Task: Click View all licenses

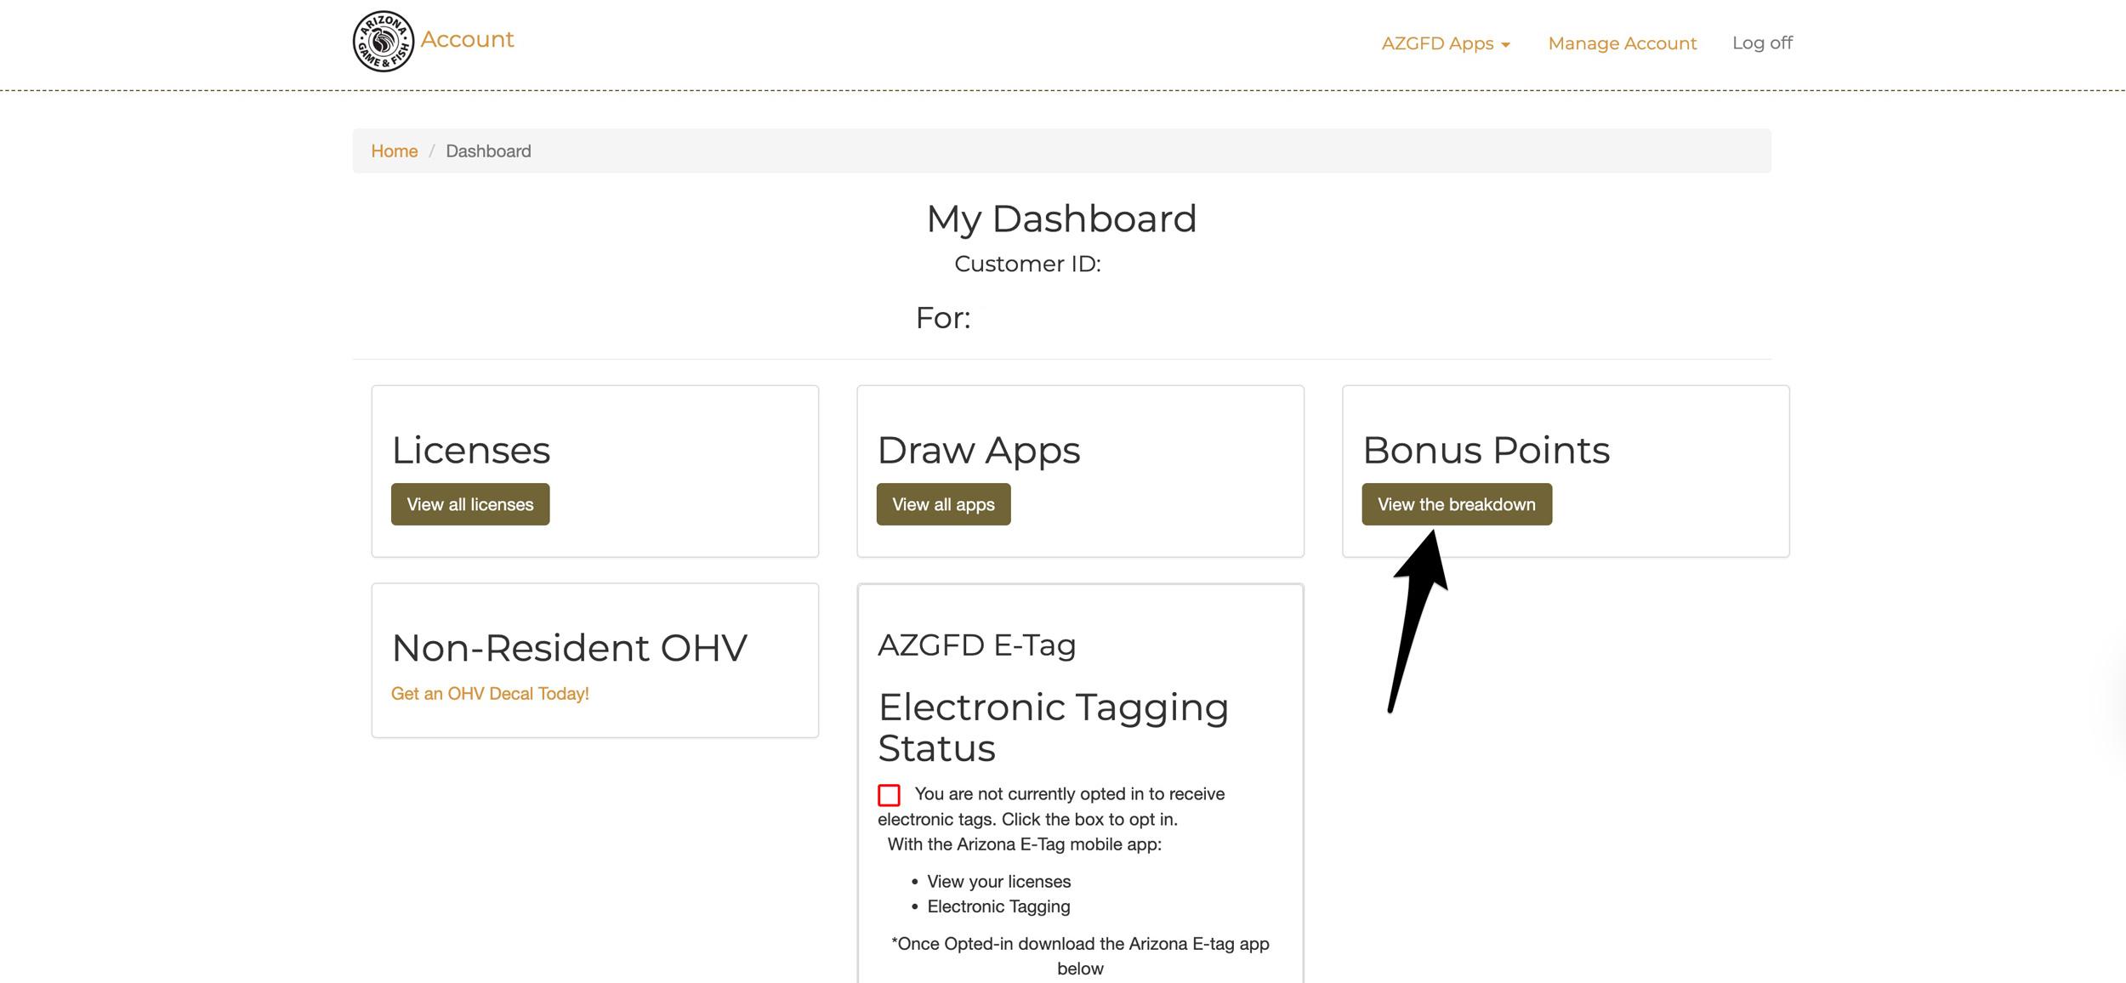Action: [x=470, y=503]
